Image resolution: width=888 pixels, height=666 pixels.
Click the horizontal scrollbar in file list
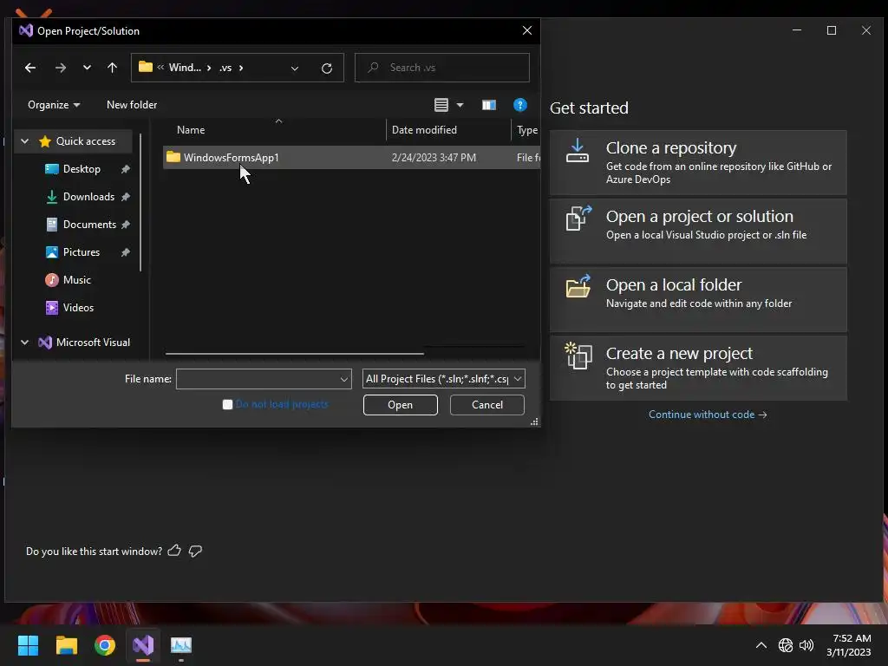coord(295,354)
